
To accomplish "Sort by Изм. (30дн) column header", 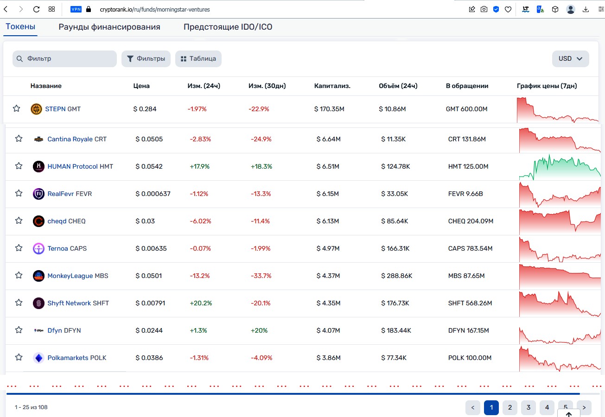I will tap(267, 86).
